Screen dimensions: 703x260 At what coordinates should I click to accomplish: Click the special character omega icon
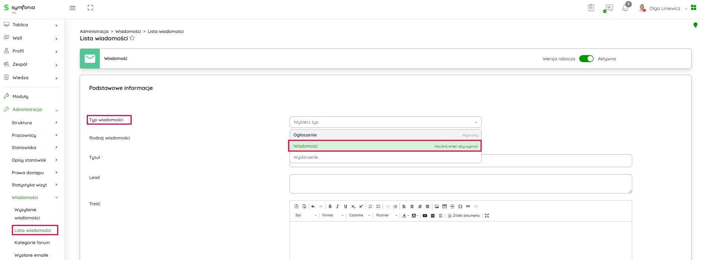pos(460,206)
